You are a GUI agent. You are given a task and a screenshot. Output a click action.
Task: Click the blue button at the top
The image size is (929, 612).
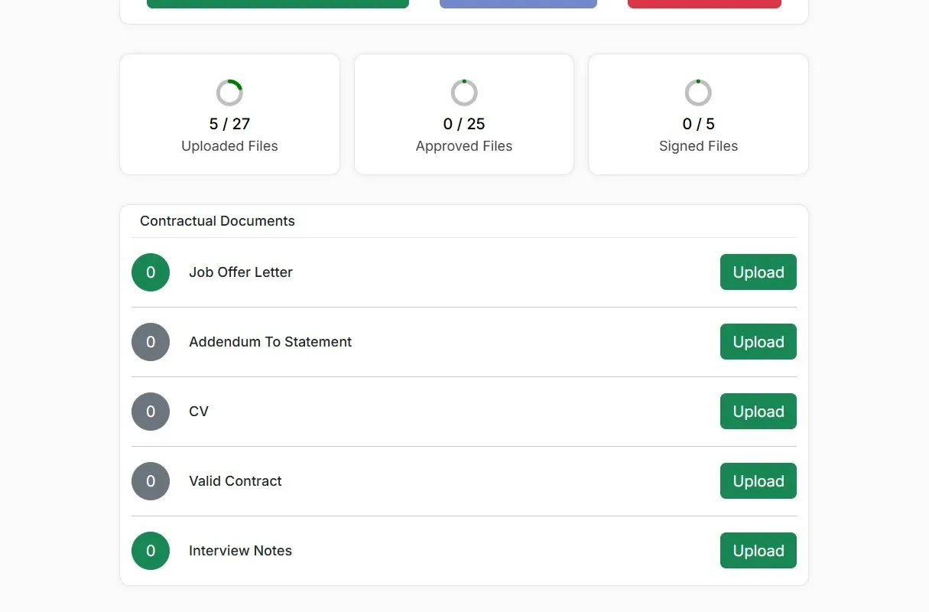518,3
